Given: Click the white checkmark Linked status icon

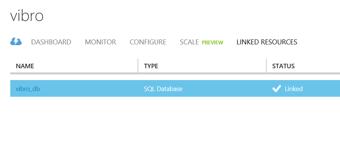Looking at the screenshot, I should [277, 88].
